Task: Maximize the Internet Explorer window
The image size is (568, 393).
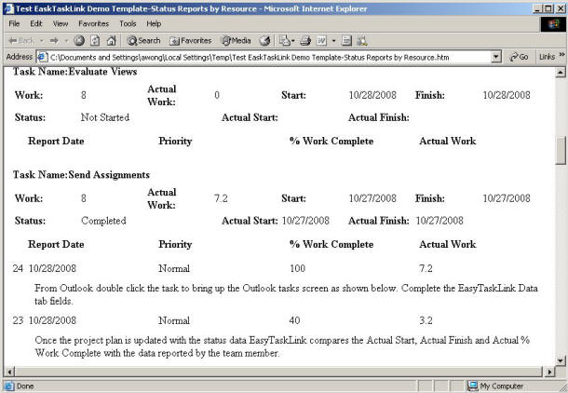Action: click(x=548, y=8)
